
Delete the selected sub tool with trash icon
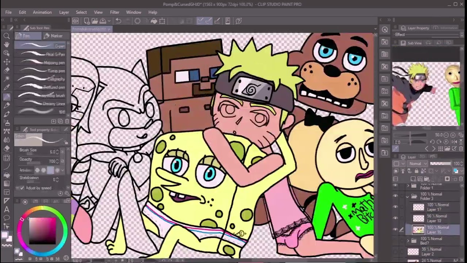[x=67, y=121]
